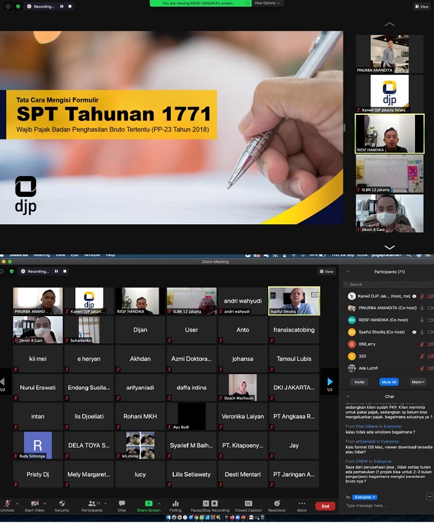Click the Share Screen icon
The image size is (434, 523).
pyautogui.click(x=149, y=503)
